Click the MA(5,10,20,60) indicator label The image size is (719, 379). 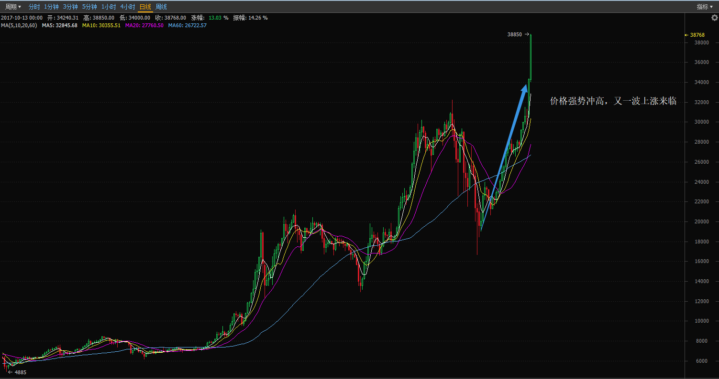click(19, 25)
